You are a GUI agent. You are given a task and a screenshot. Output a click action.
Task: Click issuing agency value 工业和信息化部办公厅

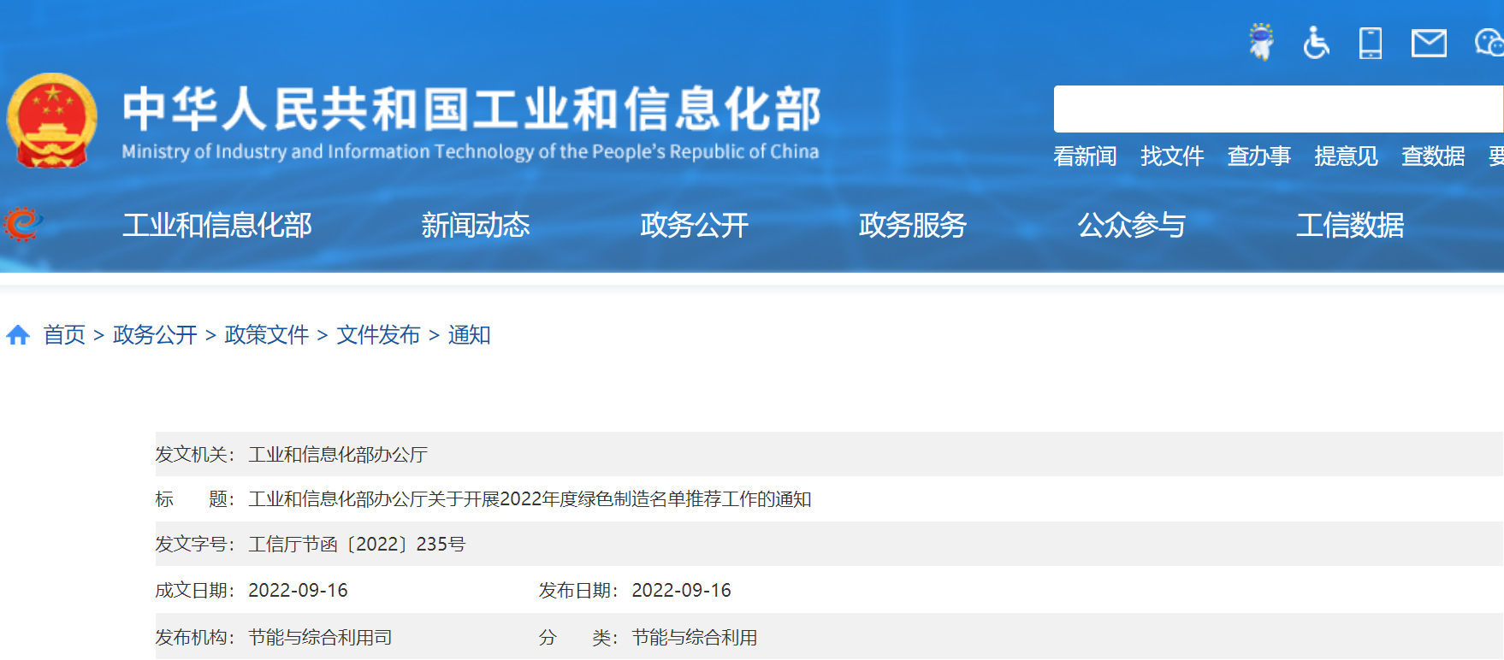click(x=338, y=455)
